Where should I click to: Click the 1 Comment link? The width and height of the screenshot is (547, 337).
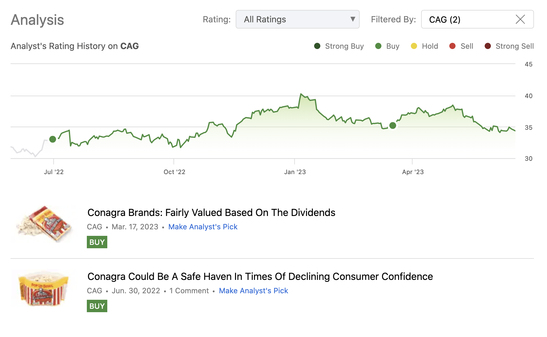189,291
